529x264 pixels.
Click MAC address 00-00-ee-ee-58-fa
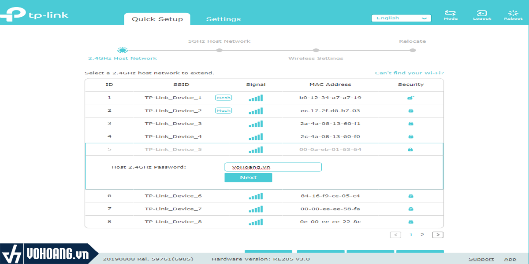(x=330, y=209)
